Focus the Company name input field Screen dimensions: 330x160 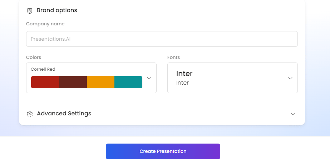point(162,39)
